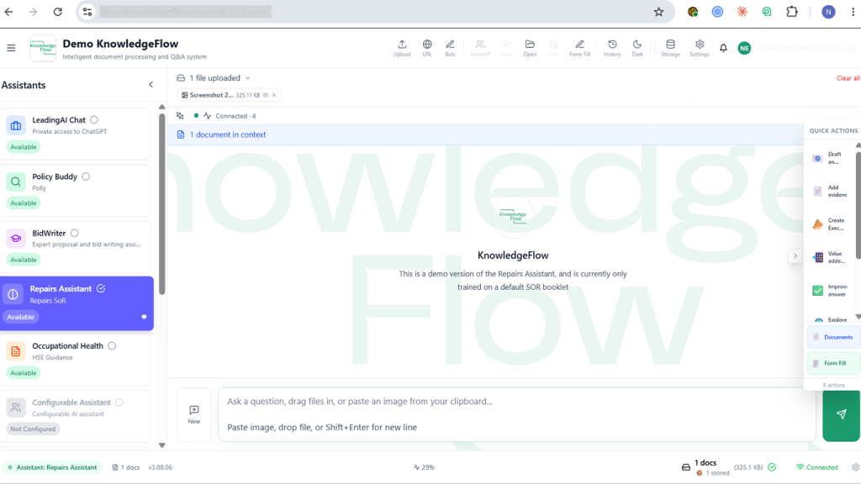Open the browser three-dot menu
Image resolution: width=861 pixels, height=484 pixels.
853,12
